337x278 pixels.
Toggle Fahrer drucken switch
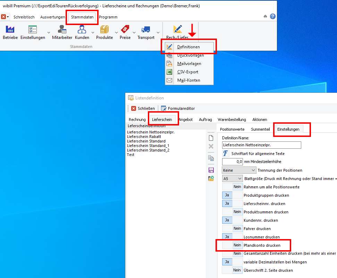tap(232, 229)
